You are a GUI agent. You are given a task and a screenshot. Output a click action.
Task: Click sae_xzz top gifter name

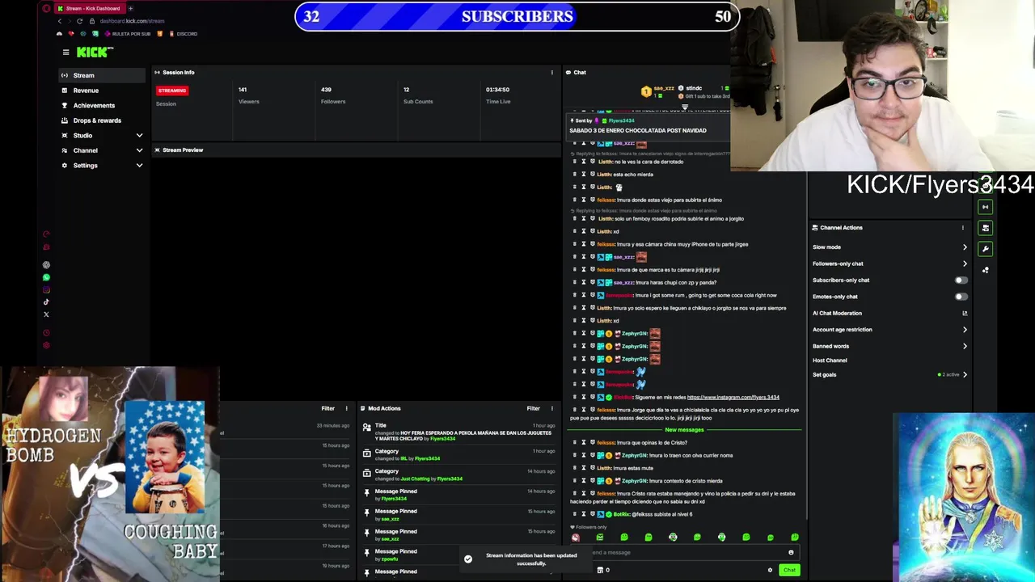(664, 88)
